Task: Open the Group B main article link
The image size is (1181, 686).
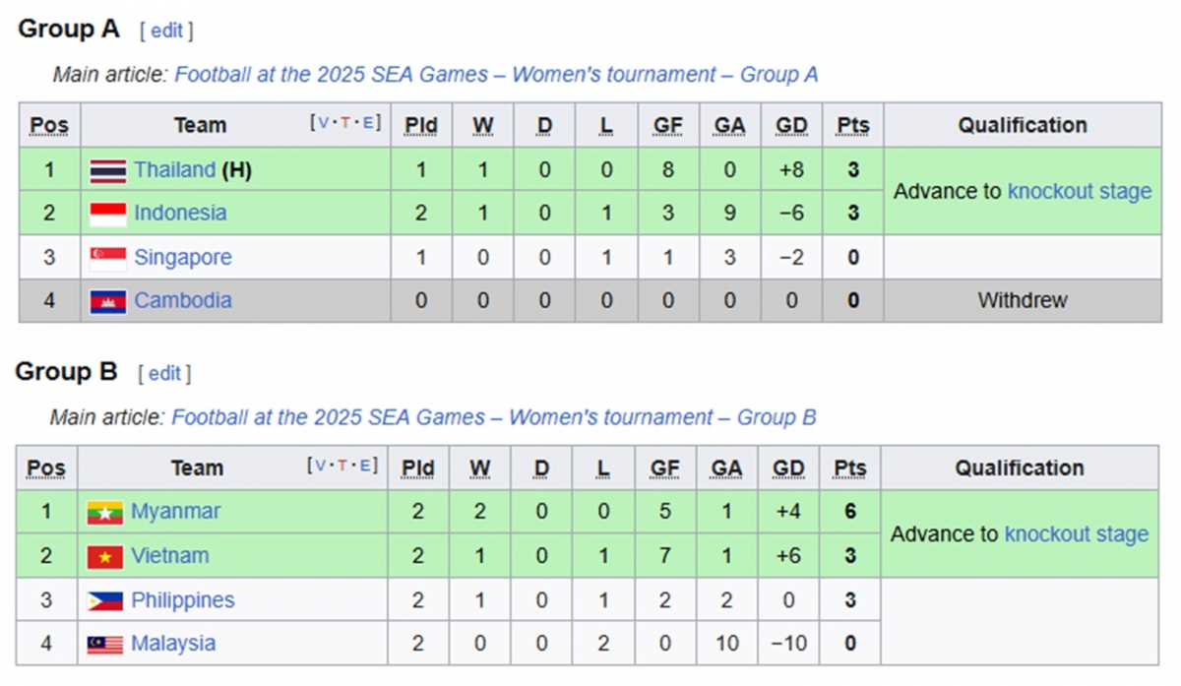Action: point(493,417)
